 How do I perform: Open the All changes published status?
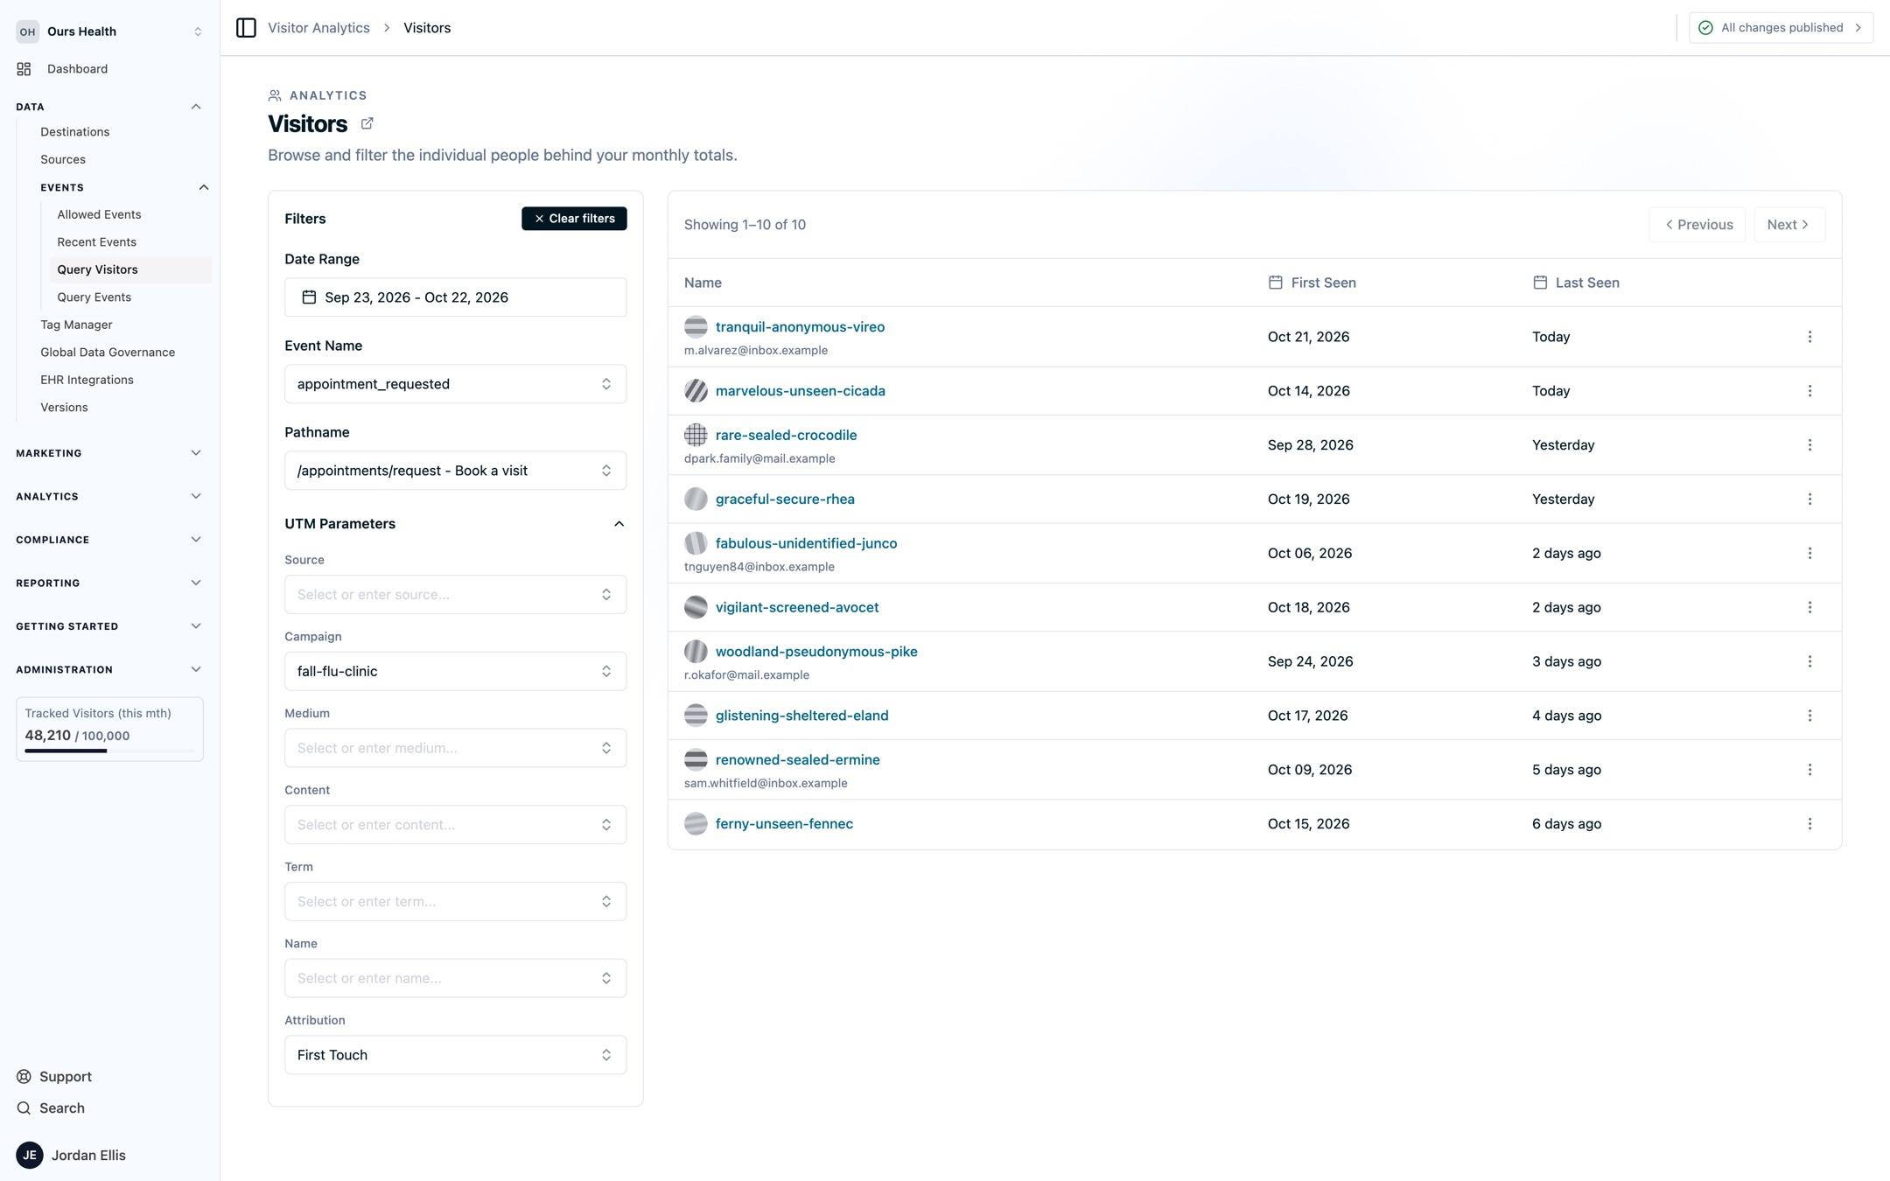pos(1781,28)
